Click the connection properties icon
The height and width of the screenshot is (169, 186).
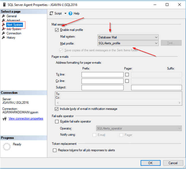4,119
